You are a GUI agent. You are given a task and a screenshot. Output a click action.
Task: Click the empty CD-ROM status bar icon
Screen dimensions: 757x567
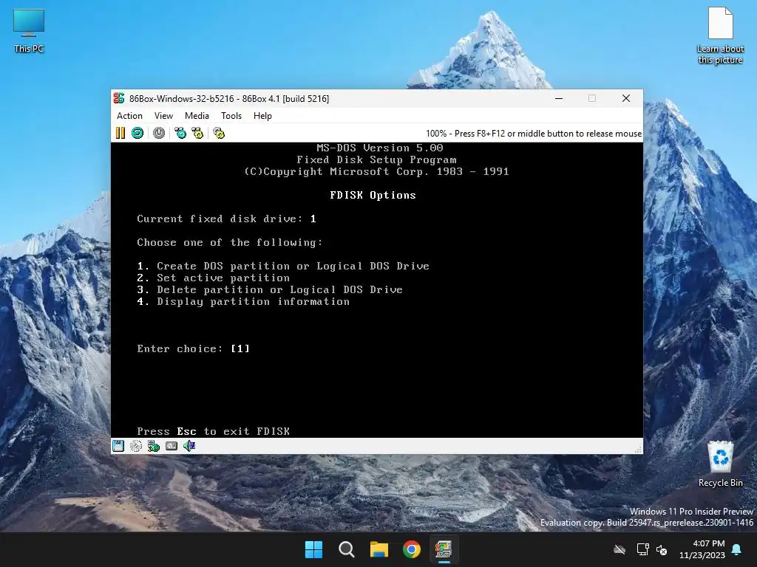click(x=136, y=446)
